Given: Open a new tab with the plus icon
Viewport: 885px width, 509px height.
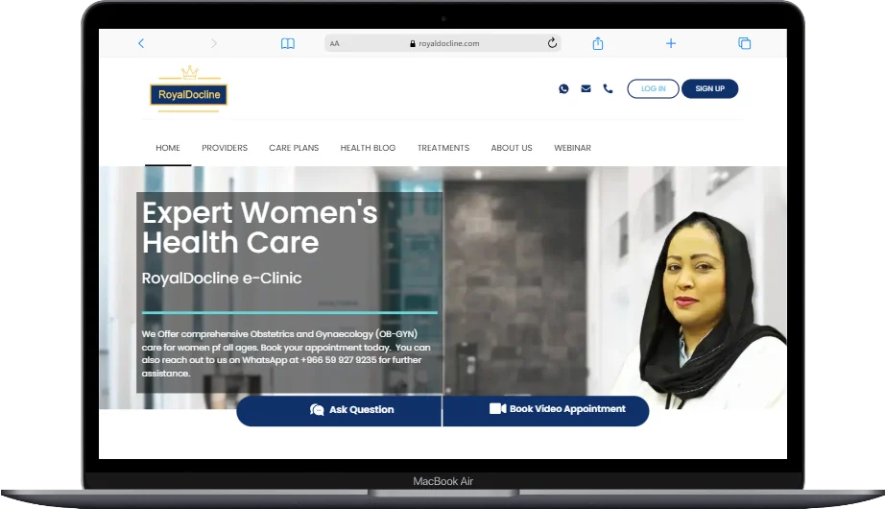Looking at the screenshot, I should (671, 43).
